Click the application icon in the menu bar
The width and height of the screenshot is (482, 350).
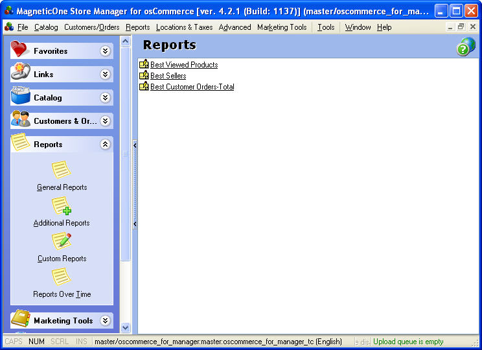tap(9, 27)
